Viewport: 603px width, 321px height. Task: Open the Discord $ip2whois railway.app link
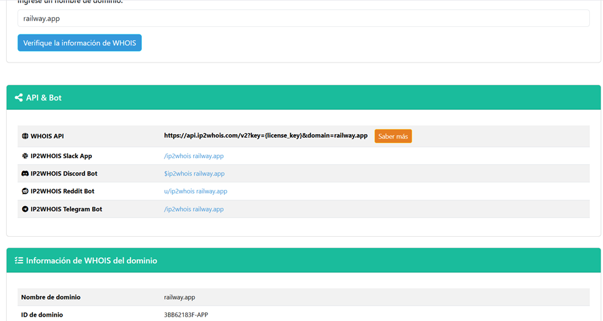pos(194,174)
